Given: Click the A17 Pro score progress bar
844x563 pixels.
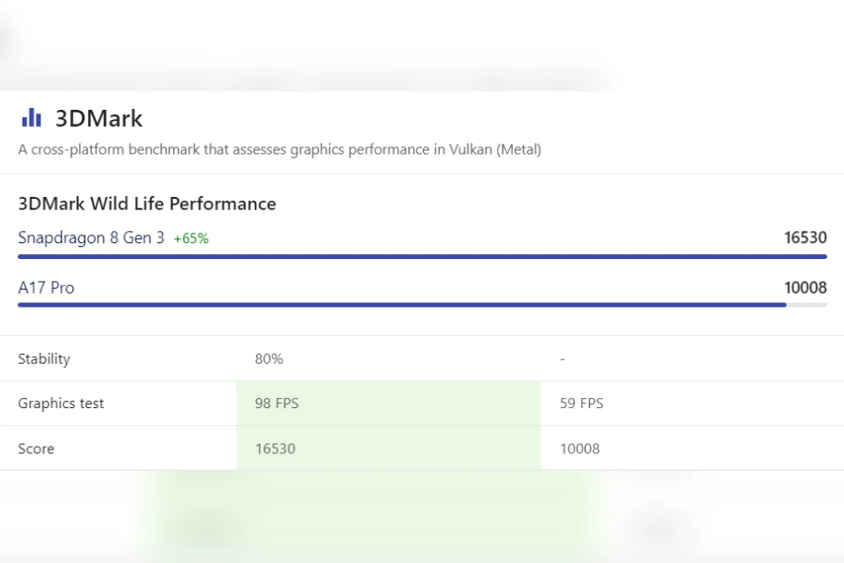Looking at the screenshot, I should (403, 305).
